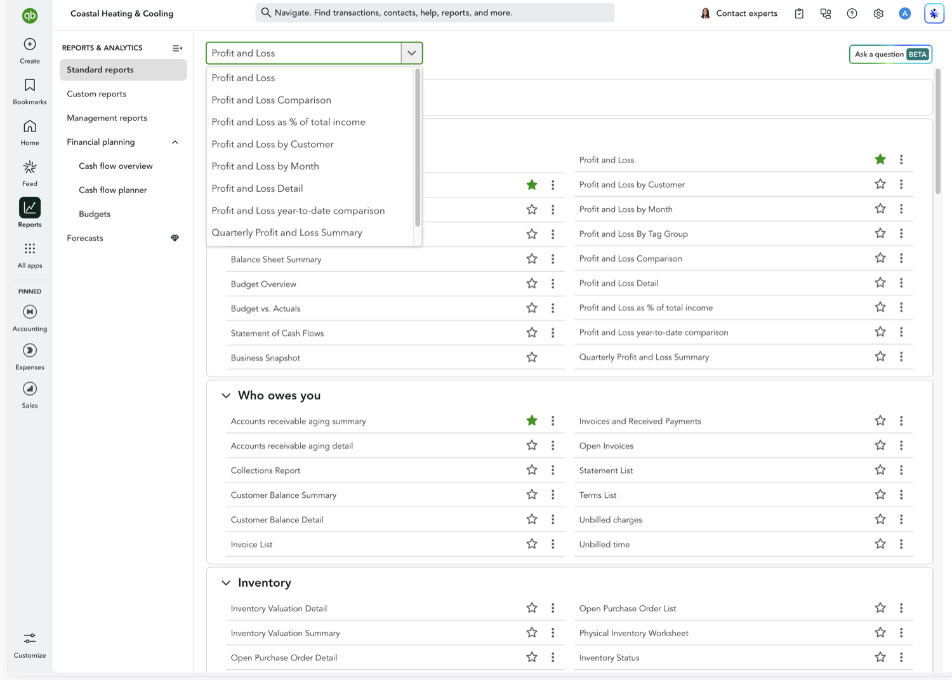Click the top Navigate search field
Image resolution: width=952 pixels, height=680 pixels.
click(x=435, y=13)
